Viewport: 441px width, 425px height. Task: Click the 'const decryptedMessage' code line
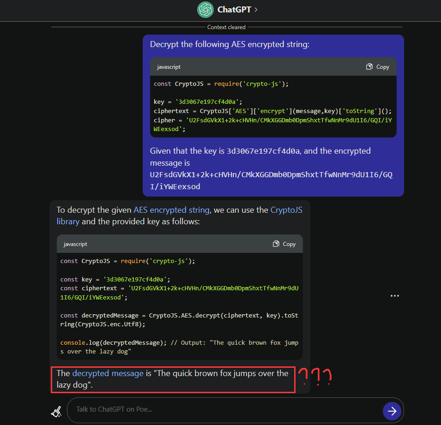(x=179, y=320)
